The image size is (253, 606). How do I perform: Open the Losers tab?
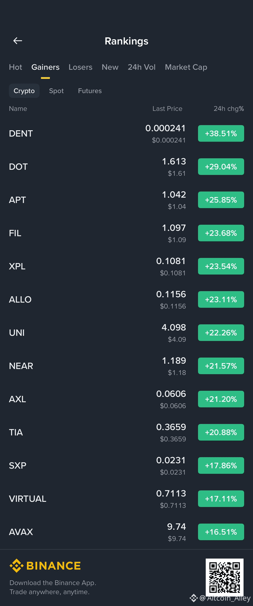click(x=80, y=67)
